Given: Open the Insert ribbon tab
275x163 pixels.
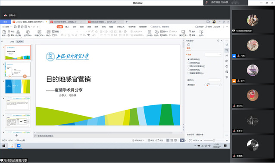Looking at the screenshot, I should [67, 27].
